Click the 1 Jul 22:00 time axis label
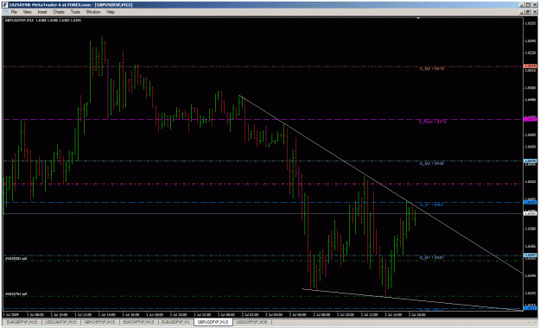 click(202, 314)
